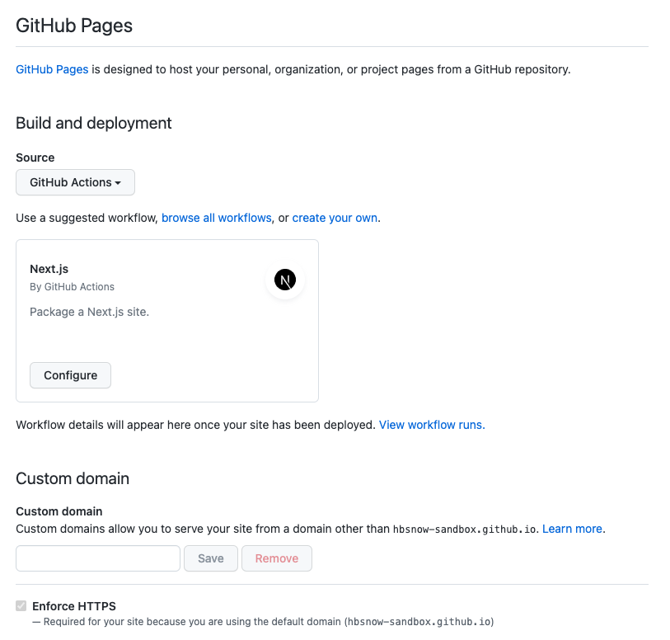The height and width of the screenshot is (640, 670).
Task: Click the create your own link
Action: click(x=334, y=218)
